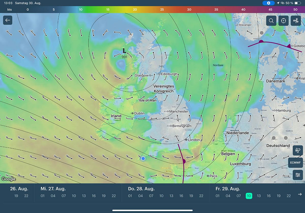Tap the home indicator bar

tap(152, 210)
